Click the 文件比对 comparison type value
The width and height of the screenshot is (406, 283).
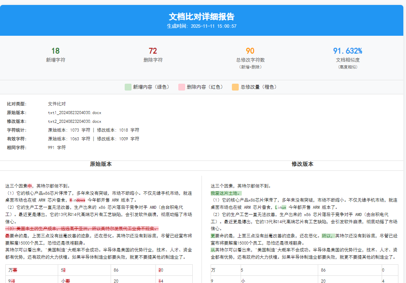pos(57,104)
